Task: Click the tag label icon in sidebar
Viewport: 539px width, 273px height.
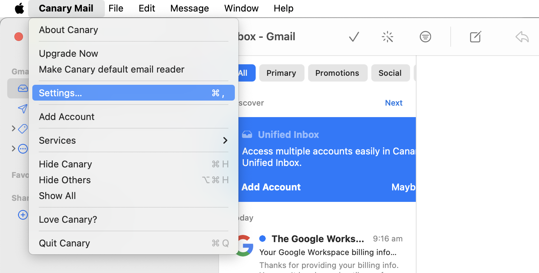Action: (23, 129)
